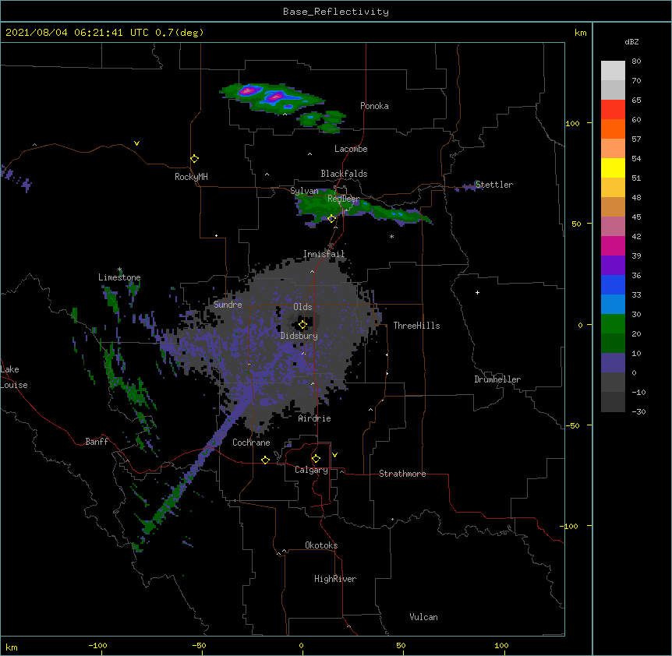This screenshot has width=672, height=656.
Task: Click the Lacombe city label
Action: pos(351,149)
